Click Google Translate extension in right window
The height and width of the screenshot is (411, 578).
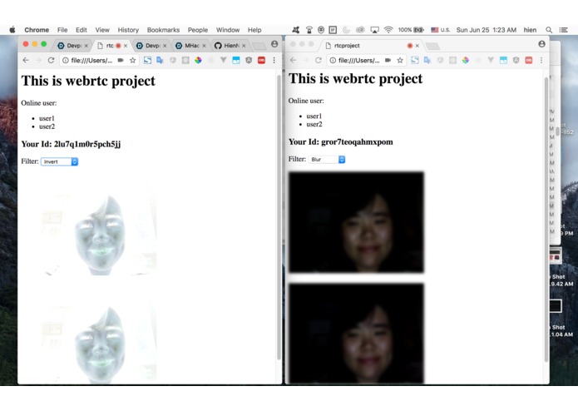click(x=427, y=60)
